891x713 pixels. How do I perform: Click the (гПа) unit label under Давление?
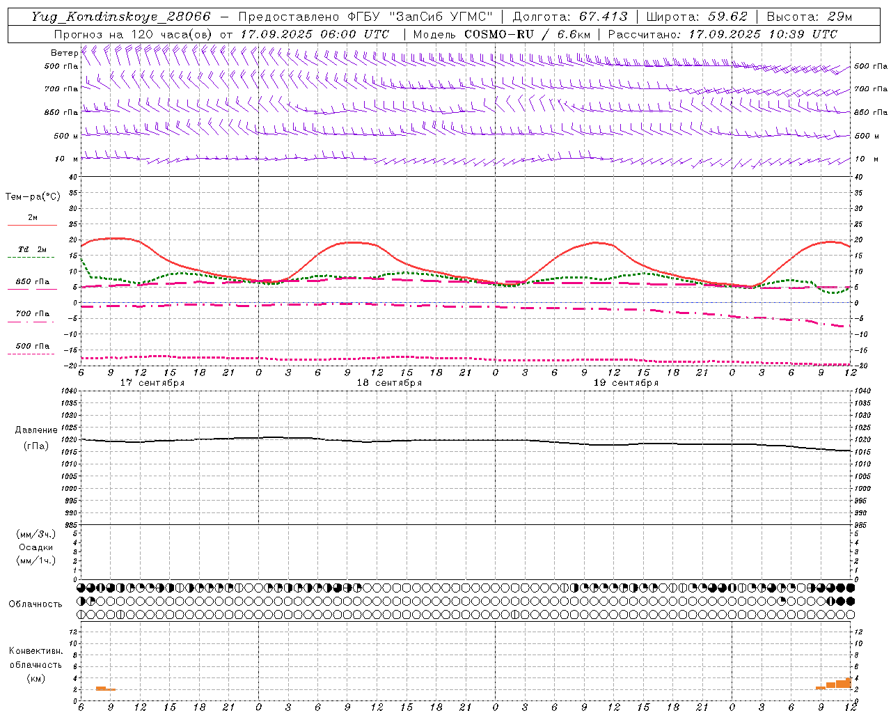coord(36,446)
